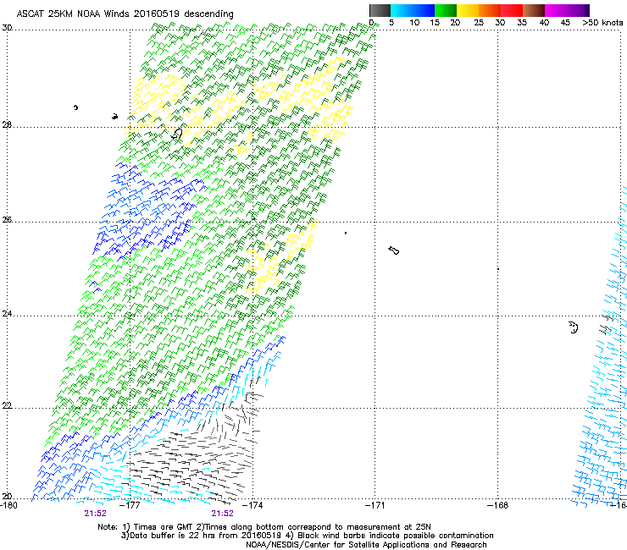Click the 'NOAA/NESDIS/Center for Satellite Applications' credit line
This screenshot has width=627, height=550.
pyautogui.click(x=366, y=544)
